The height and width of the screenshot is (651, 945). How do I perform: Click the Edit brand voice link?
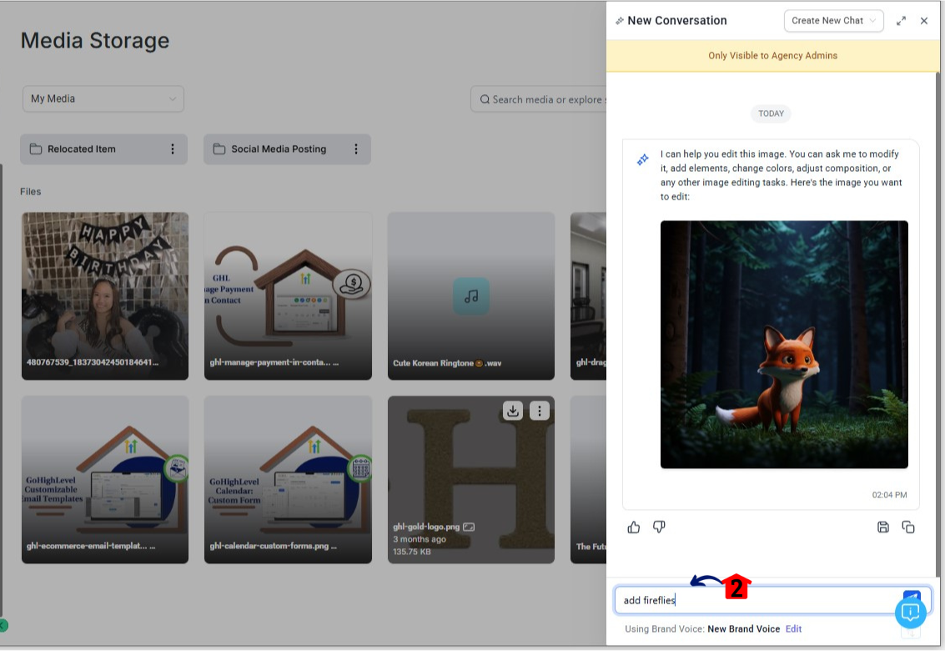(793, 628)
